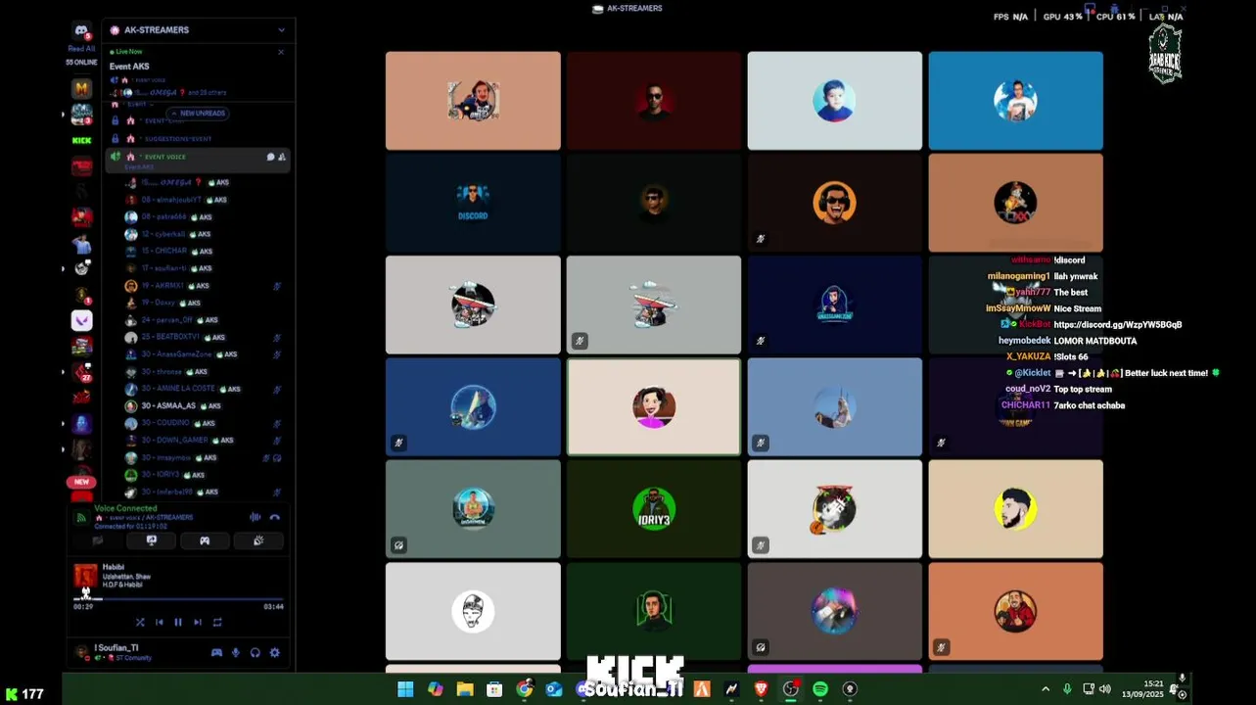Open File Explorer from taskbar

coord(465,689)
